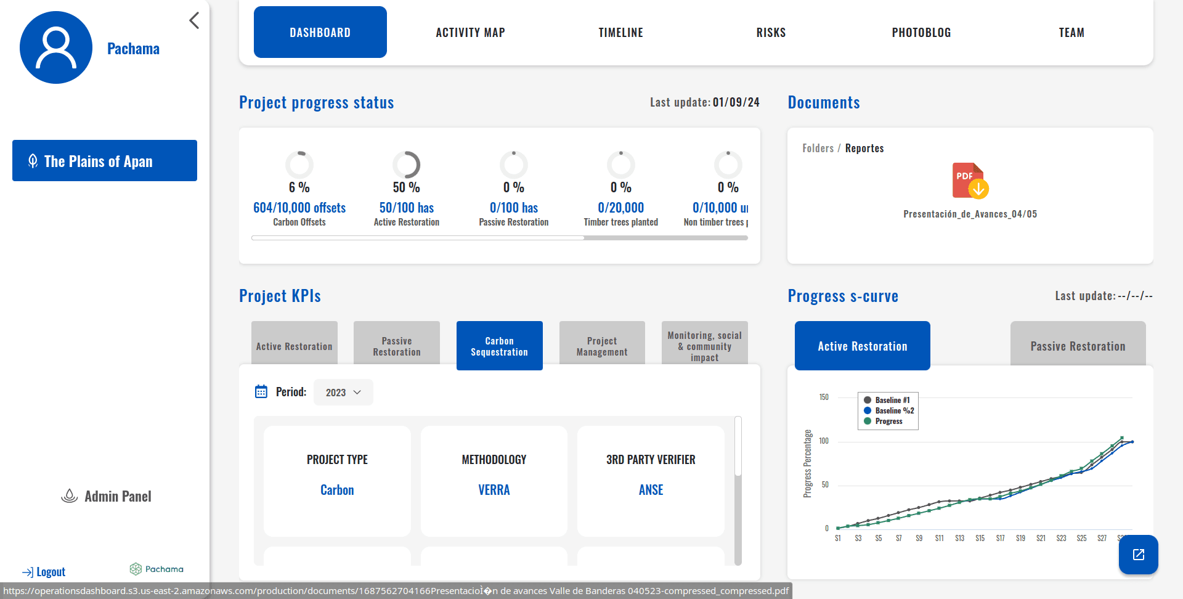Select The Plains of Apan project

(x=105, y=160)
